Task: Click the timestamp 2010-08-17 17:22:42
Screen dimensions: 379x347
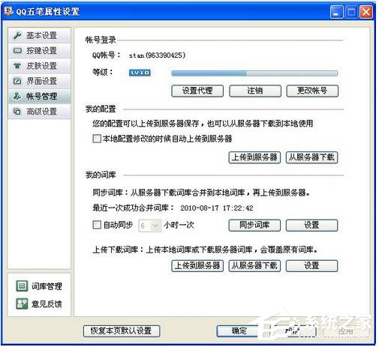Action: pos(217,208)
